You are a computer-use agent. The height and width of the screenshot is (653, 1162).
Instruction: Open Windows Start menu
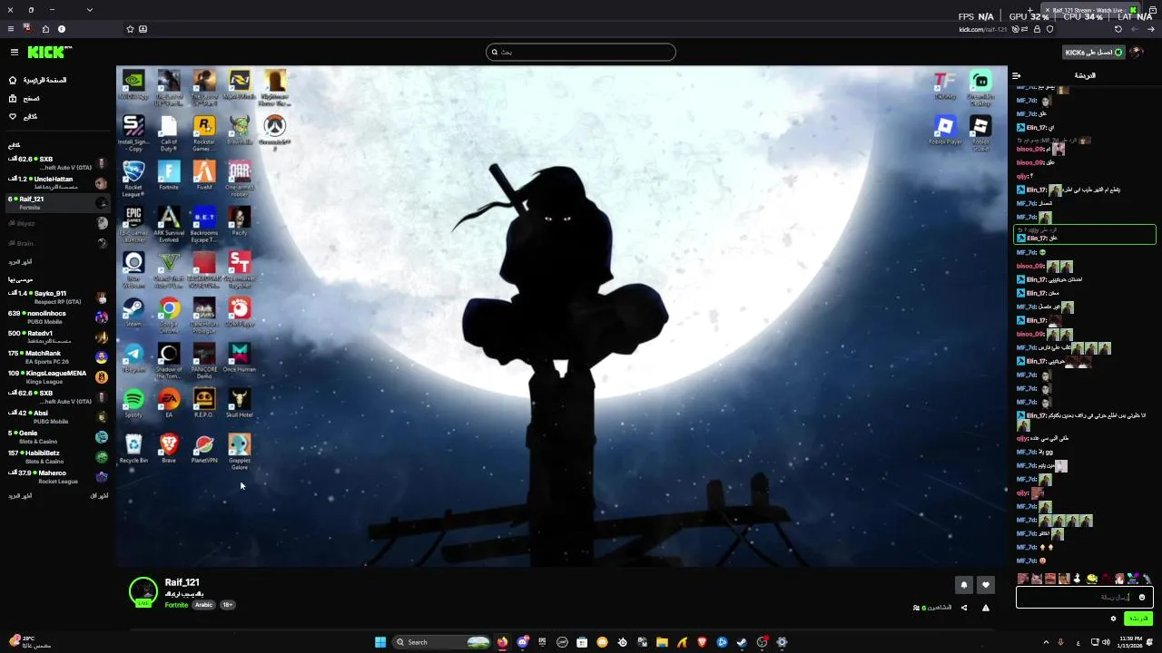tap(380, 642)
